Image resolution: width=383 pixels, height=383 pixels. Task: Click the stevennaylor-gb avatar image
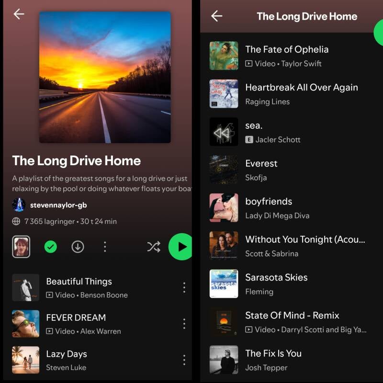[x=19, y=205]
